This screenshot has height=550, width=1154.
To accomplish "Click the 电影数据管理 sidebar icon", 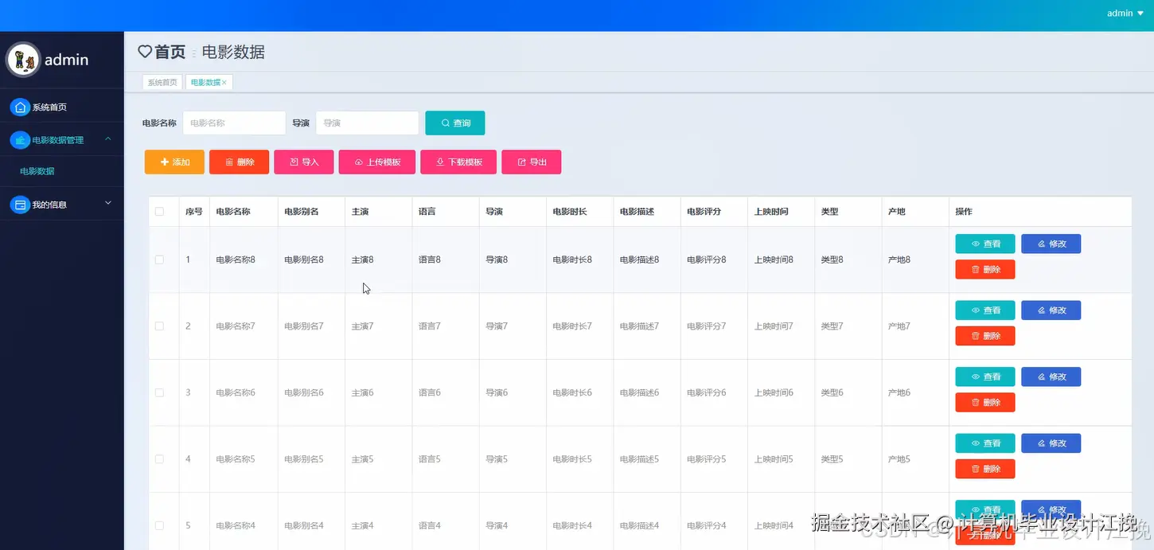I will pos(20,140).
